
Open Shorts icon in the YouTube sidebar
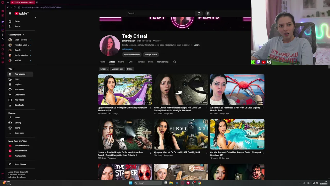pos(10,26)
